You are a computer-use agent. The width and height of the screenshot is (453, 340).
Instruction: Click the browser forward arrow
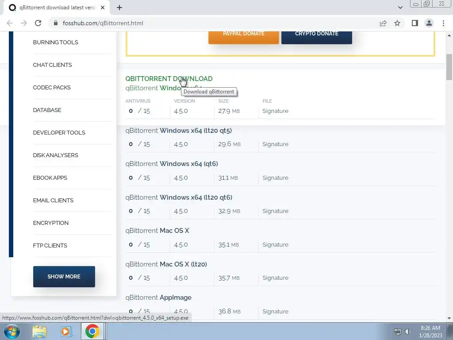[x=24, y=23]
